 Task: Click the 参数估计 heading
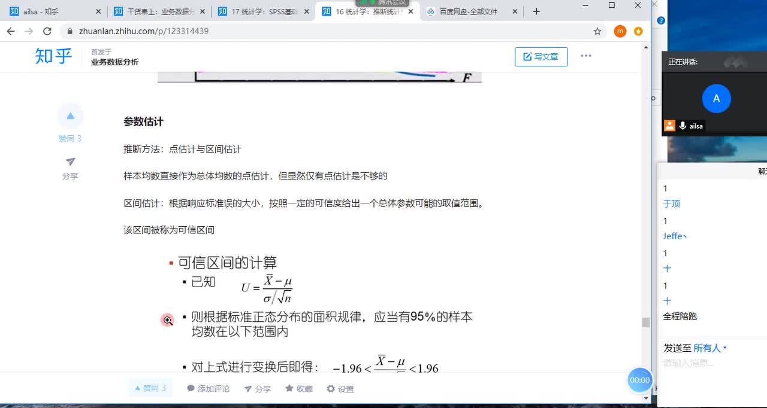click(x=143, y=121)
